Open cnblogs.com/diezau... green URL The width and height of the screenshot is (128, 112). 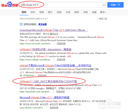[36, 60]
